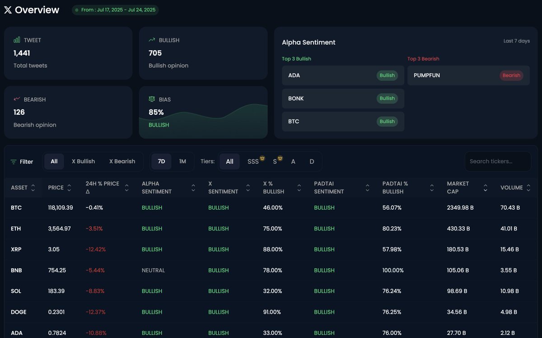The height and width of the screenshot is (338, 542).
Task: Select the All tiers option
Action: pyautogui.click(x=229, y=161)
